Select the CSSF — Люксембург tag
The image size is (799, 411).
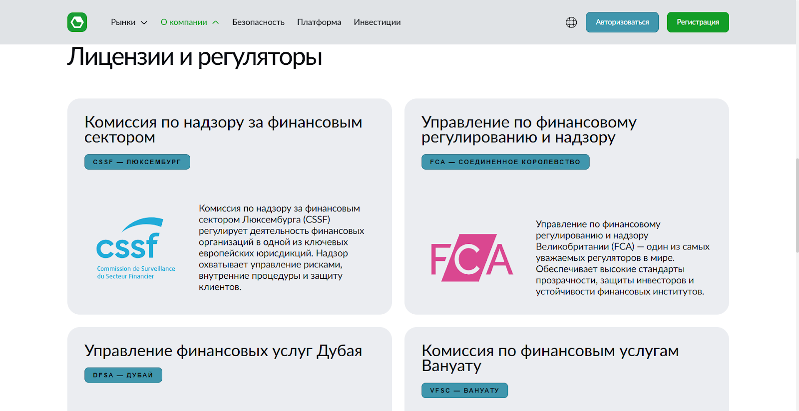[137, 162]
